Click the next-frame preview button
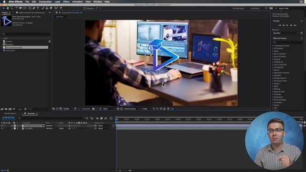Image resolution: width=306 pixels, height=172 pixels. pyautogui.click(x=291, y=25)
